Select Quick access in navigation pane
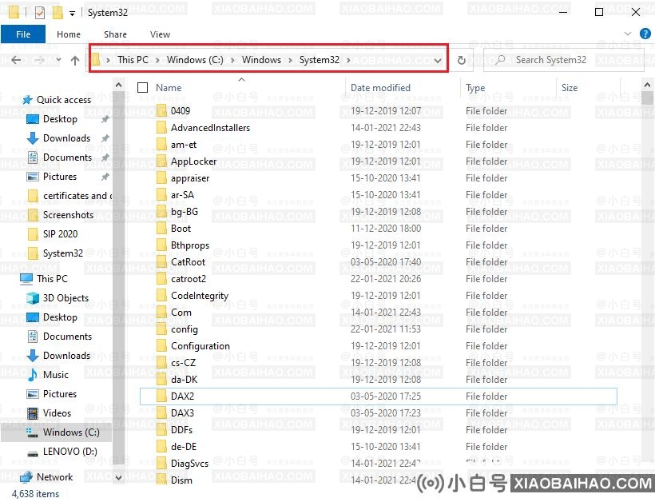 (x=63, y=99)
